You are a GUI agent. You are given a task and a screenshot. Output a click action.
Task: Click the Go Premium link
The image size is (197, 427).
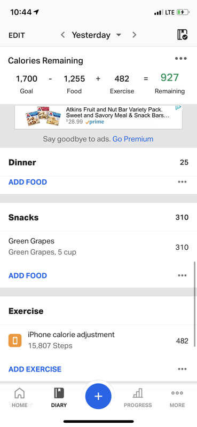(x=133, y=139)
